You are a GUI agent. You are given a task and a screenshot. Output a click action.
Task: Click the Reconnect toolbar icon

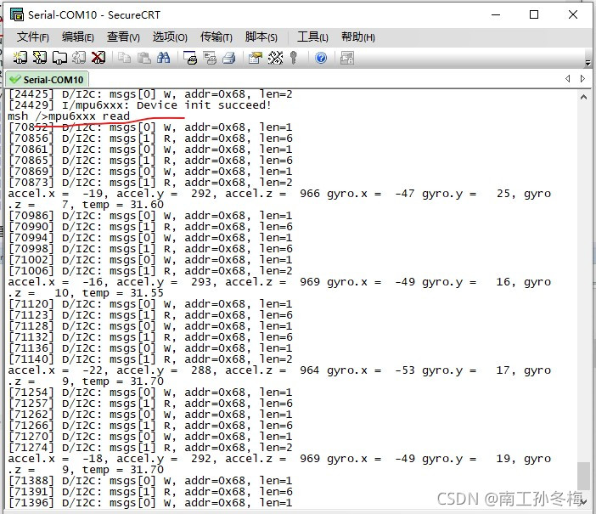79,58
